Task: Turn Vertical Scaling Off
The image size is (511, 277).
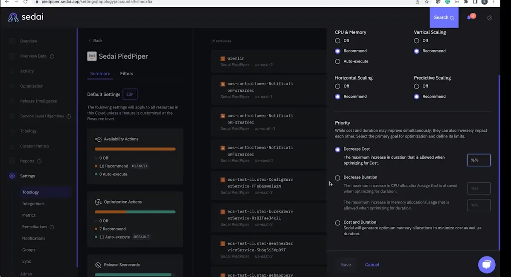Action: [416, 41]
